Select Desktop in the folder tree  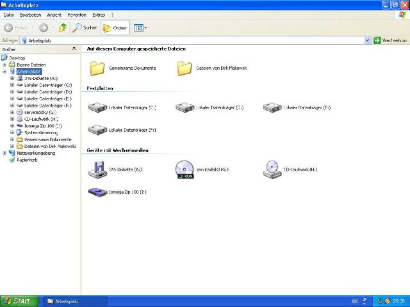(x=17, y=58)
